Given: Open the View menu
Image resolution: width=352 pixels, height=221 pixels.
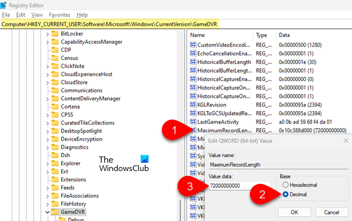Looking at the screenshot, I should click(x=37, y=15).
